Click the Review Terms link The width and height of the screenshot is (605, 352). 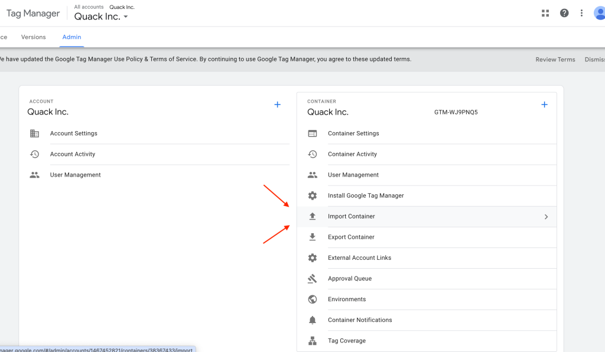[x=555, y=60]
